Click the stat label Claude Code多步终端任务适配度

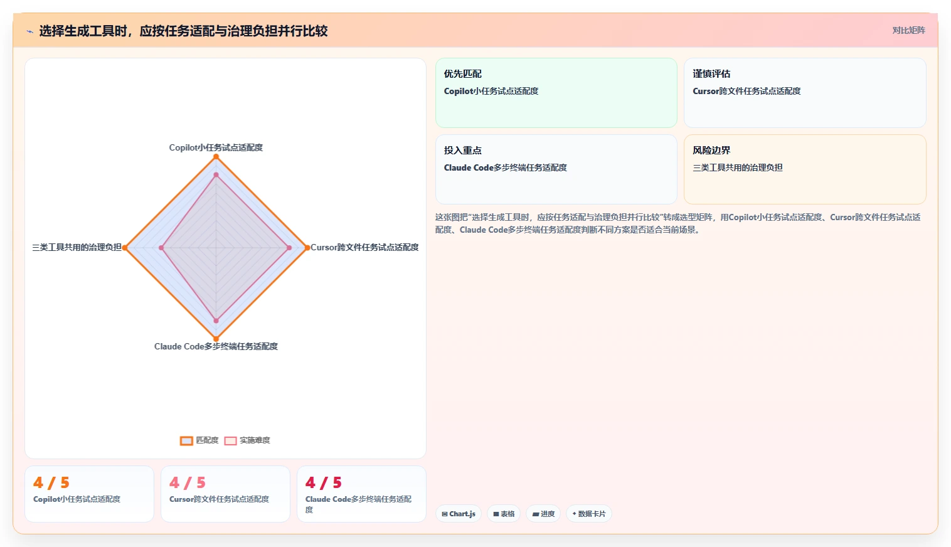pyautogui.click(x=359, y=504)
